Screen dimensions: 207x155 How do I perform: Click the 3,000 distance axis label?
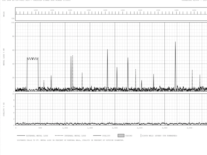pyautogui.click(x=165, y=128)
